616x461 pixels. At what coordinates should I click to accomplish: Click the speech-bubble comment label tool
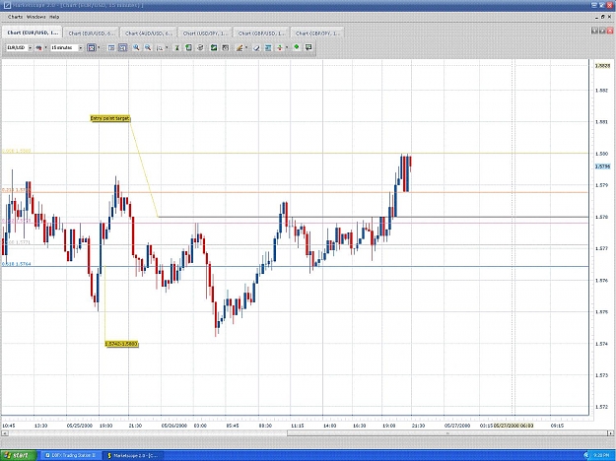click(308, 47)
